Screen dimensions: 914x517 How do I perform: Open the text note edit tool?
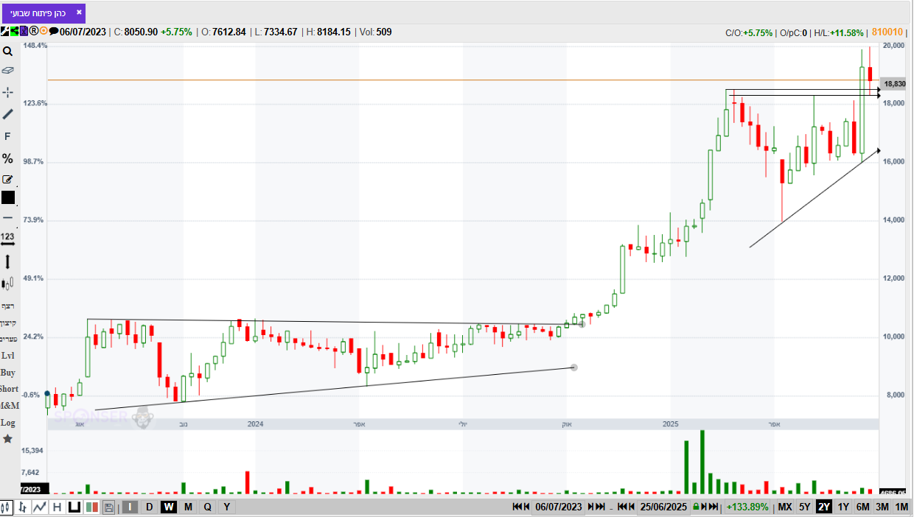click(x=7, y=179)
